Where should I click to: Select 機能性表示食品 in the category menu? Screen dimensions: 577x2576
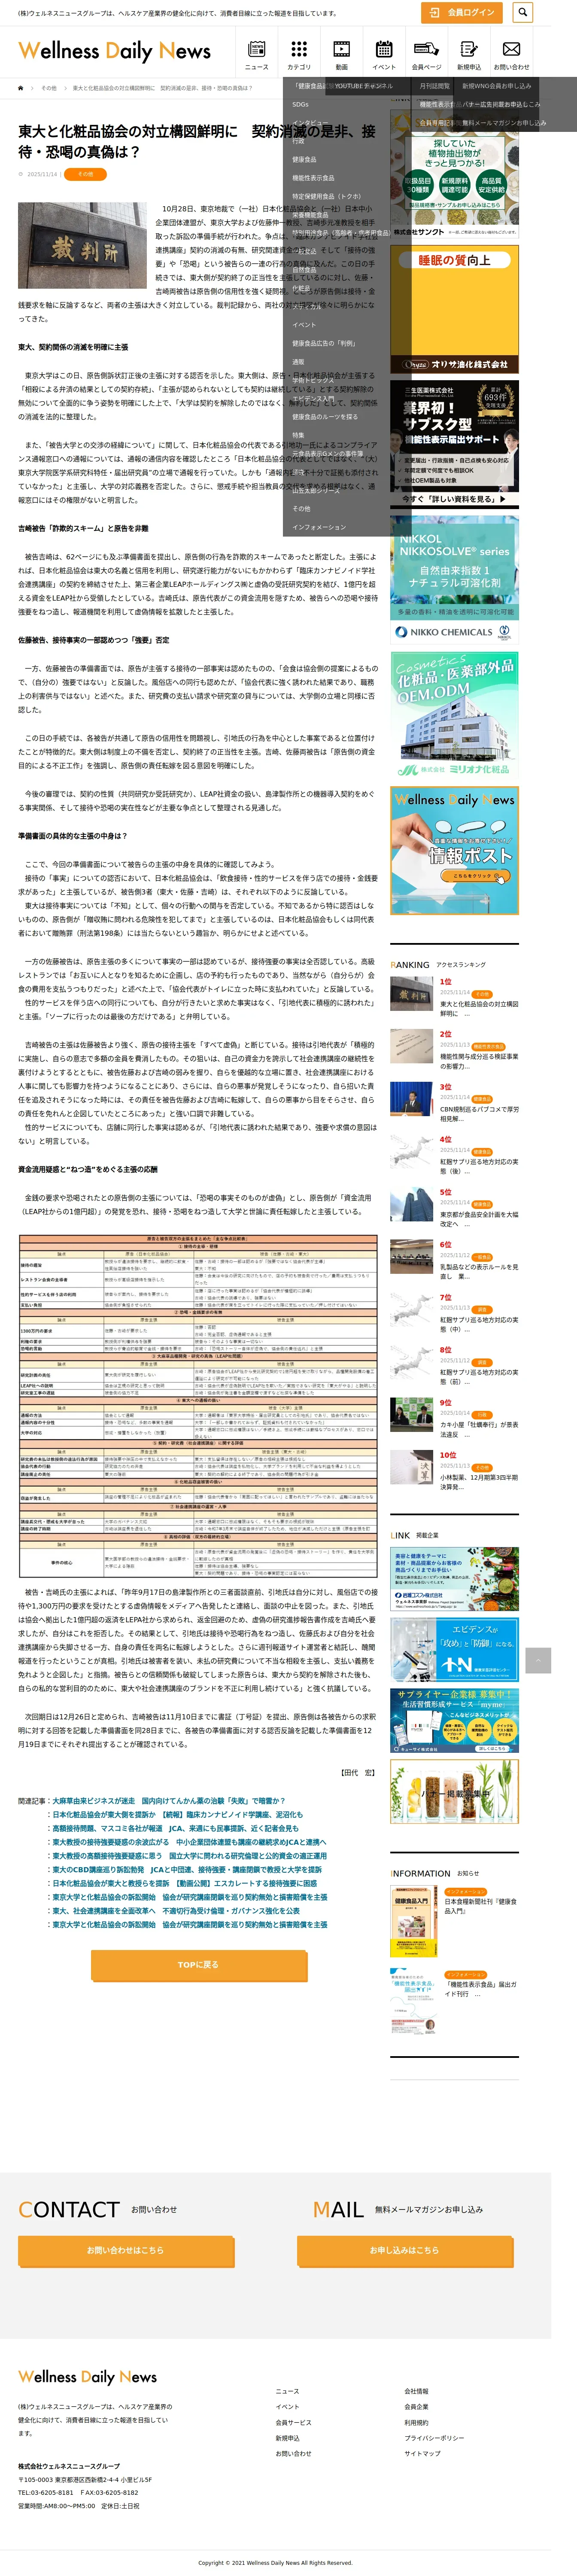coord(313,178)
